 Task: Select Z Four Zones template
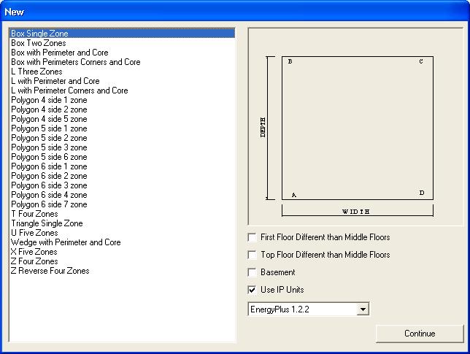[x=123, y=261]
